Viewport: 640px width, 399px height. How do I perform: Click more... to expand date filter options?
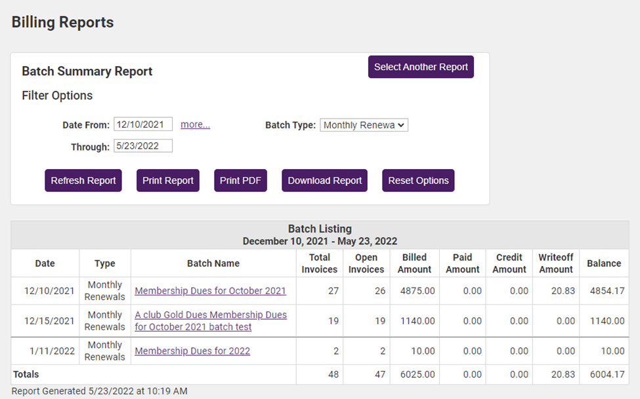195,124
